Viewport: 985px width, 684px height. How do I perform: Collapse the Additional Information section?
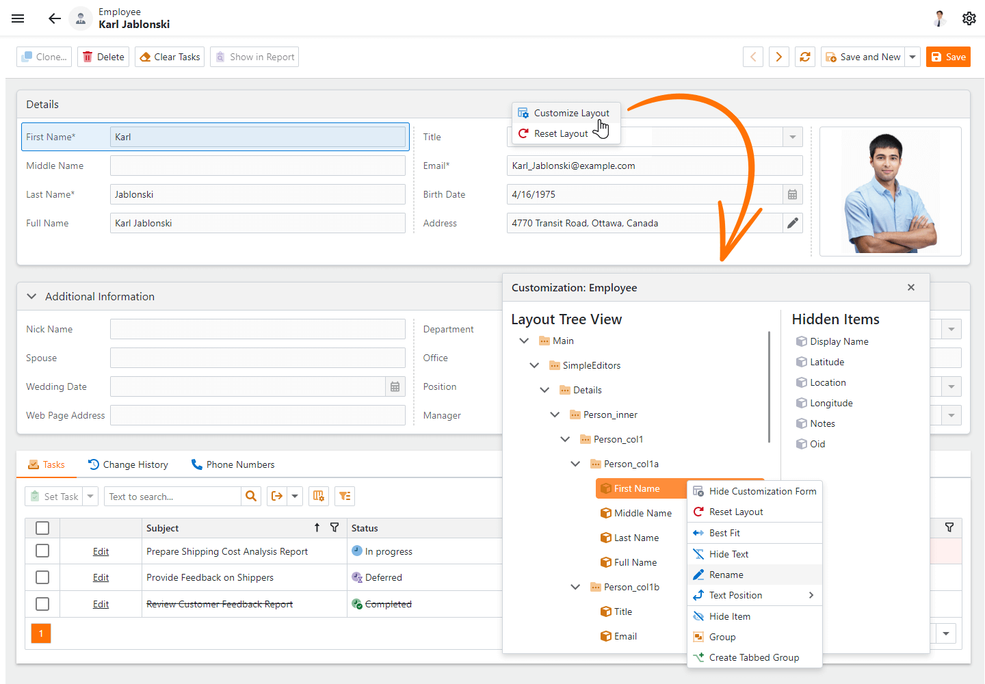click(x=31, y=296)
